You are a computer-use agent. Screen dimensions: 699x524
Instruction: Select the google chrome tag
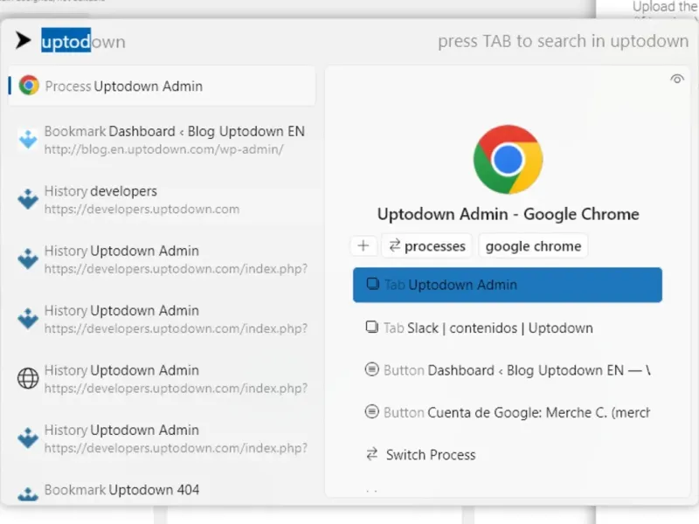533,245
